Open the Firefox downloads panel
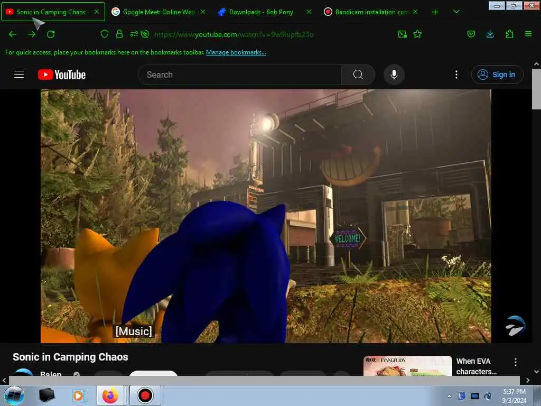Image resolution: width=541 pixels, height=406 pixels. [x=490, y=34]
